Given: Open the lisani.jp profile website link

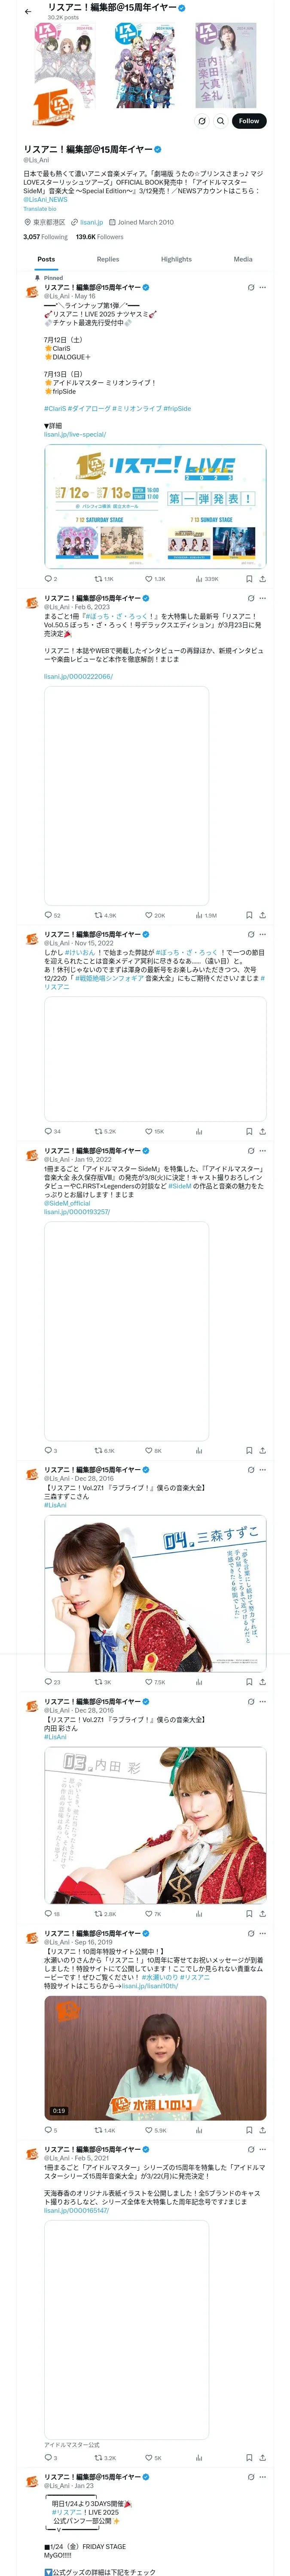Looking at the screenshot, I should coord(91,222).
